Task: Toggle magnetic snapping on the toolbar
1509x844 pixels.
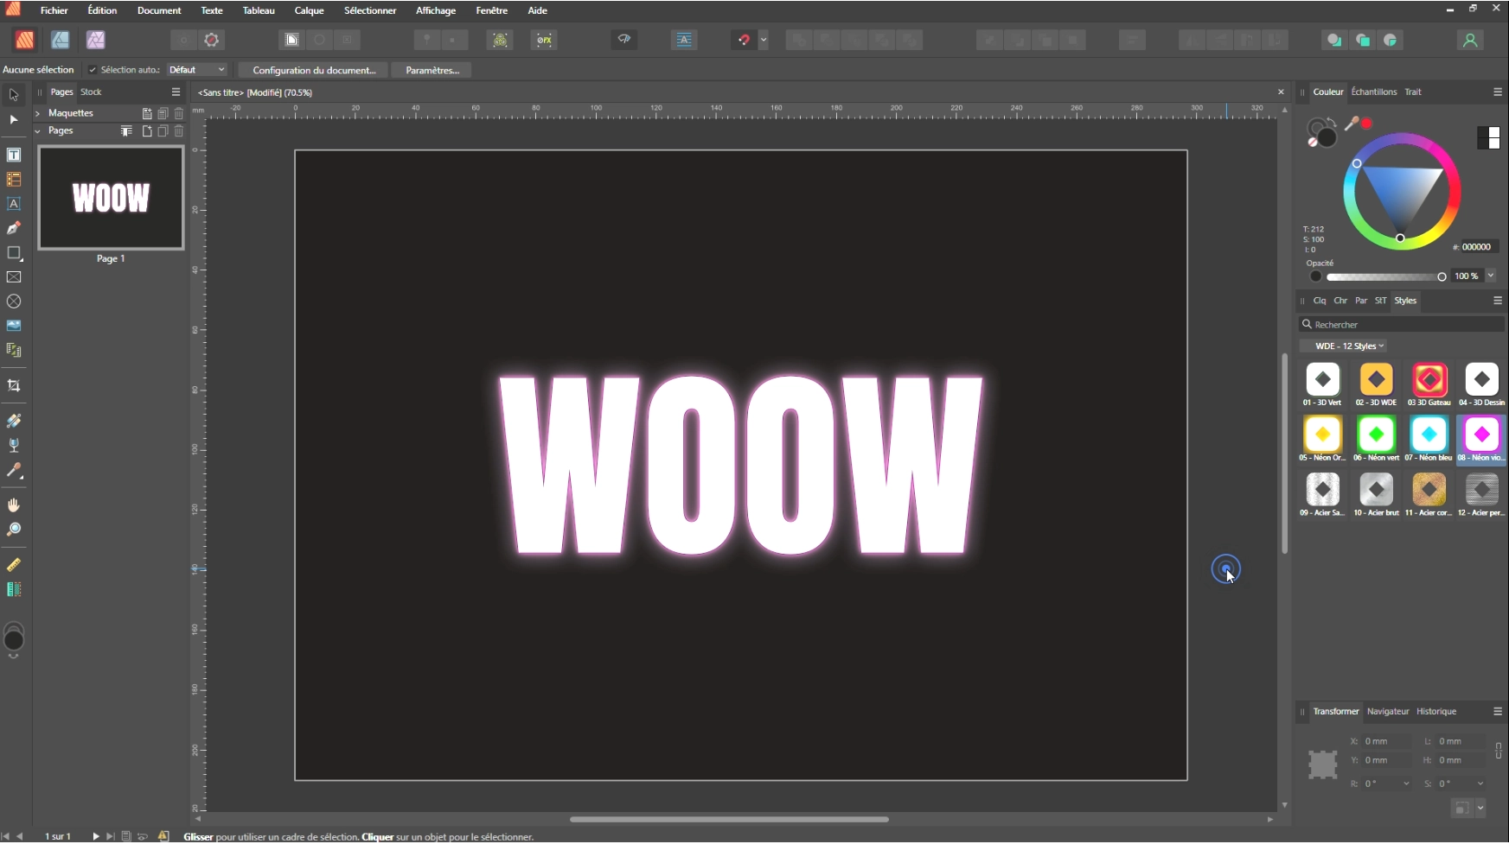Action: click(744, 40)
